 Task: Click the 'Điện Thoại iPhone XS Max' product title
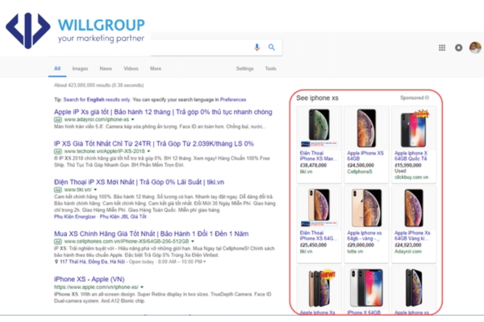pyautogui.click(x=318, y=155)
